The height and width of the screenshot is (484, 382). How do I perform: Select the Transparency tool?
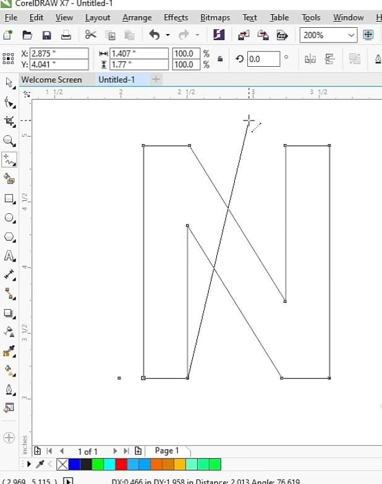coord(9,332)
